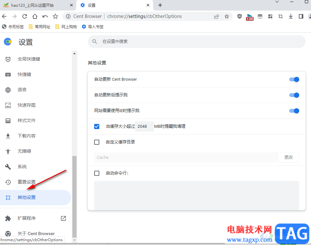Click the sidebar scrollbar up arrow
311x245 pixels.
[x=75, y=53]
